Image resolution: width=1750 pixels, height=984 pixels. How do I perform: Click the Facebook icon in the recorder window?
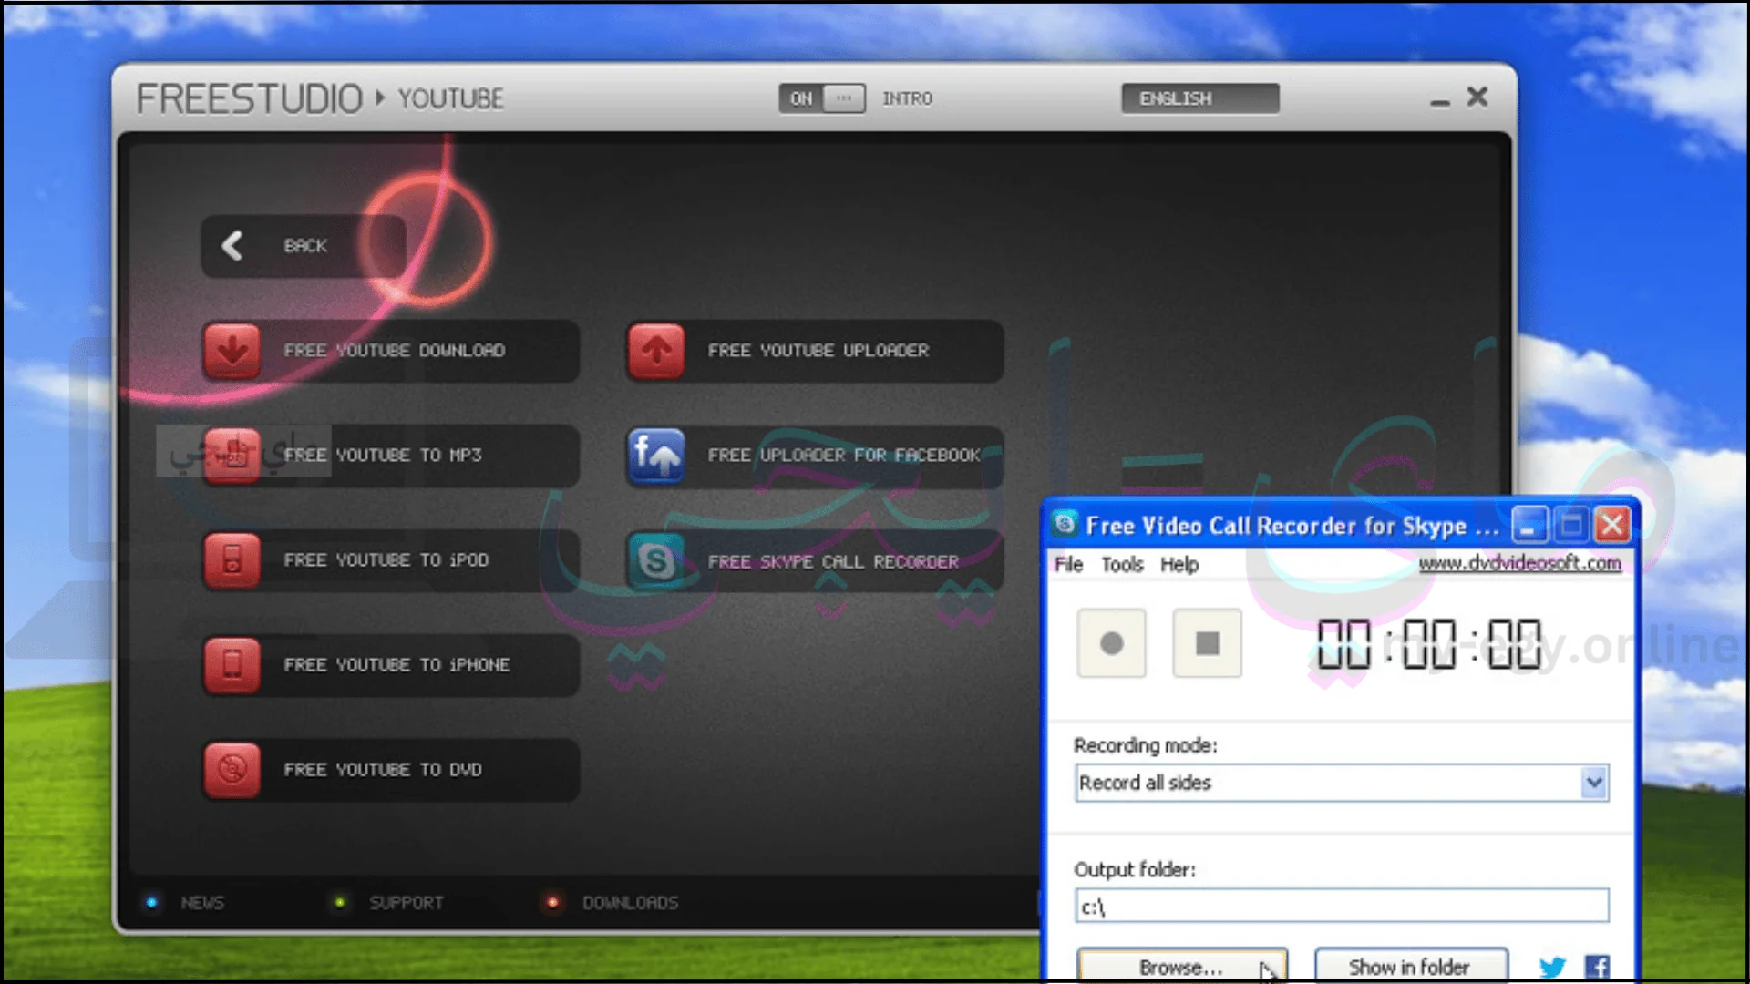(x=1597, y=967)
